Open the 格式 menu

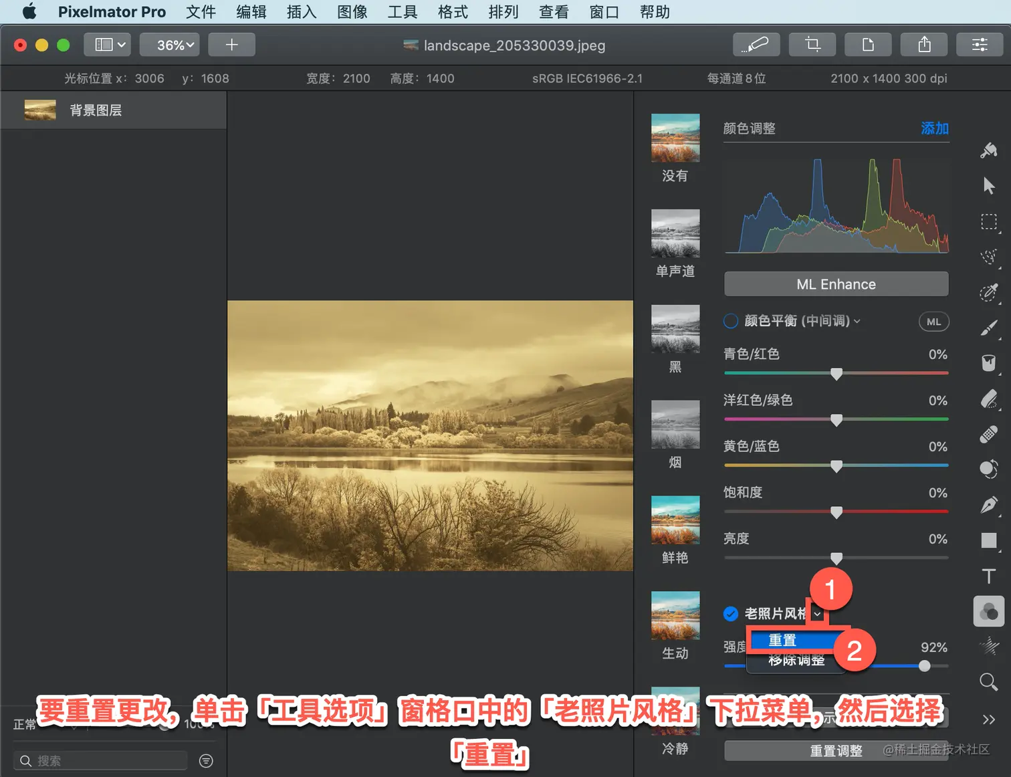click(453, 11)
